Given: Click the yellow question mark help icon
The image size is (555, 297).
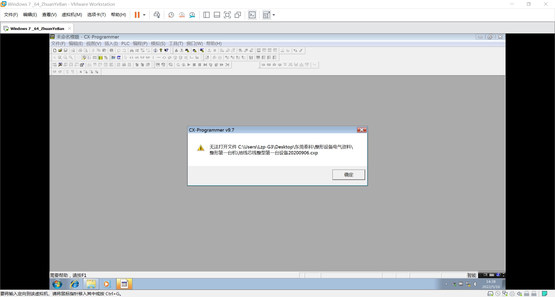Looking at the screenshot, I should click(161, 50).
